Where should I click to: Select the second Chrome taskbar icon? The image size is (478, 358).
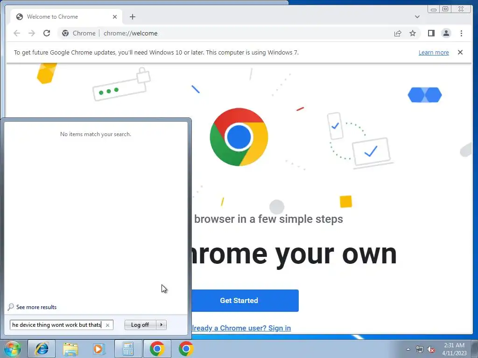[x=186, y=349]
